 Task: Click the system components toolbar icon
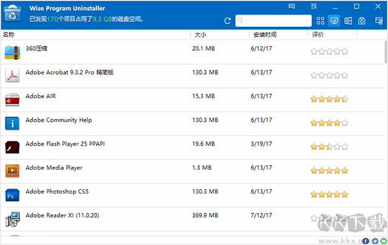coord(362,21)
